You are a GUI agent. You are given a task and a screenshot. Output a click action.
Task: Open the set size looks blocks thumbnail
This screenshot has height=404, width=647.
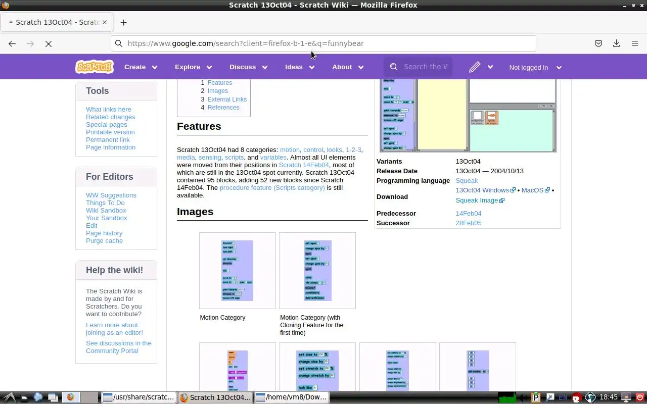tap(317, 371)
